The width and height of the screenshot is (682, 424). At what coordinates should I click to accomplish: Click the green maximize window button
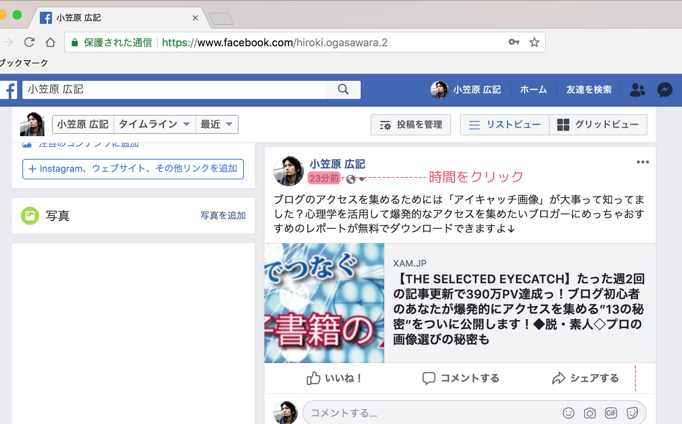[x=17, y=15]
